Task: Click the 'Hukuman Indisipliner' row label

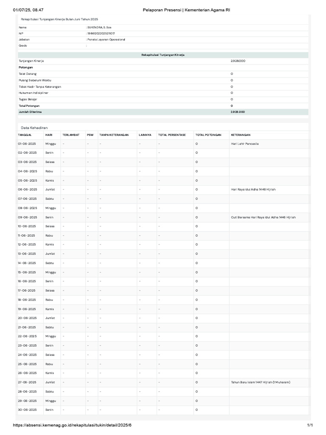Action: (x=33, y=93)
